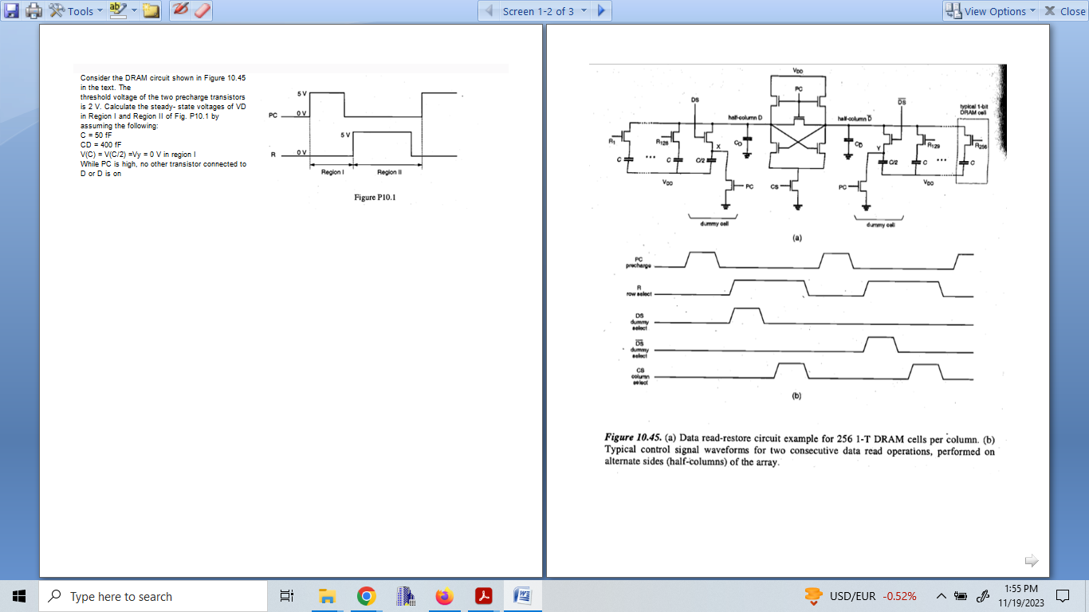Select the red Pen annotation tool
The image size is (1089, 612).
(x=183, y=10)
